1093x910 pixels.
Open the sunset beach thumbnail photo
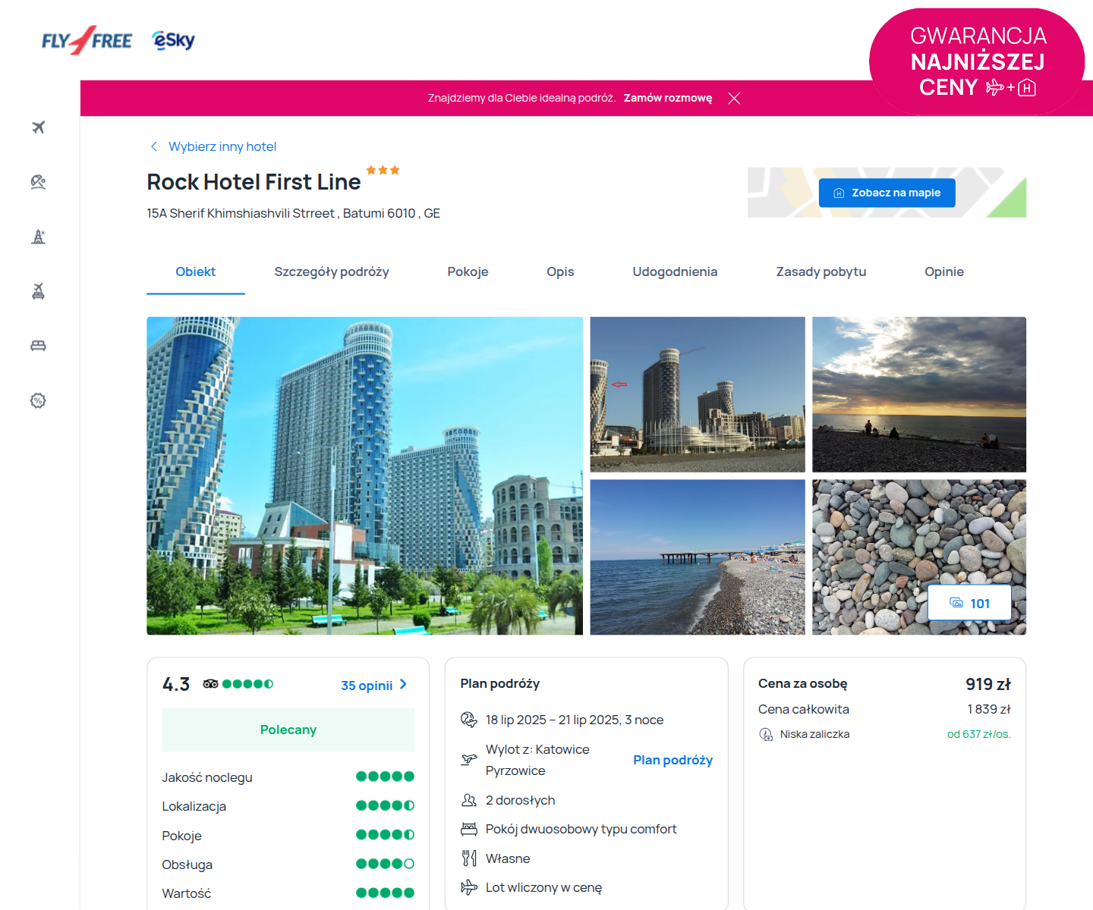tap(919, 394)
